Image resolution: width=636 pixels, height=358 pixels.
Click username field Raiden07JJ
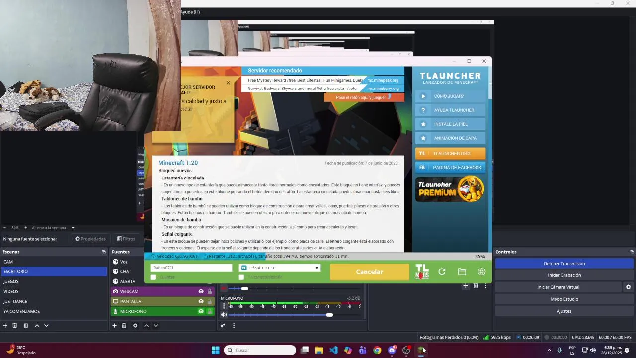point(191,268)
